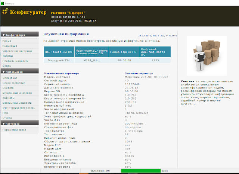Open Учет технических потерь page
Screen dimensions: 239x174
tap(20, 108)
